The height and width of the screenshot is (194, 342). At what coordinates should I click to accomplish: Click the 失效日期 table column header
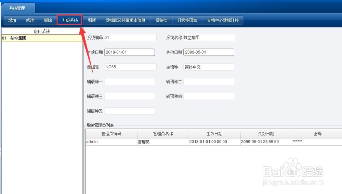(x=266, y=134)
